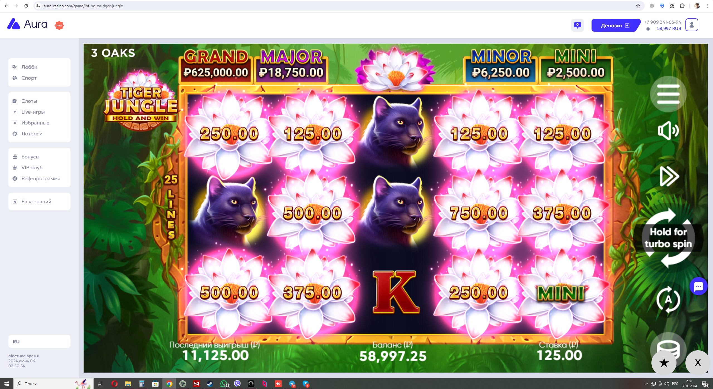The image size is (713, 389).
Task: Open the user profile icon
Action: pyautogui.click(x=692, y=25)
